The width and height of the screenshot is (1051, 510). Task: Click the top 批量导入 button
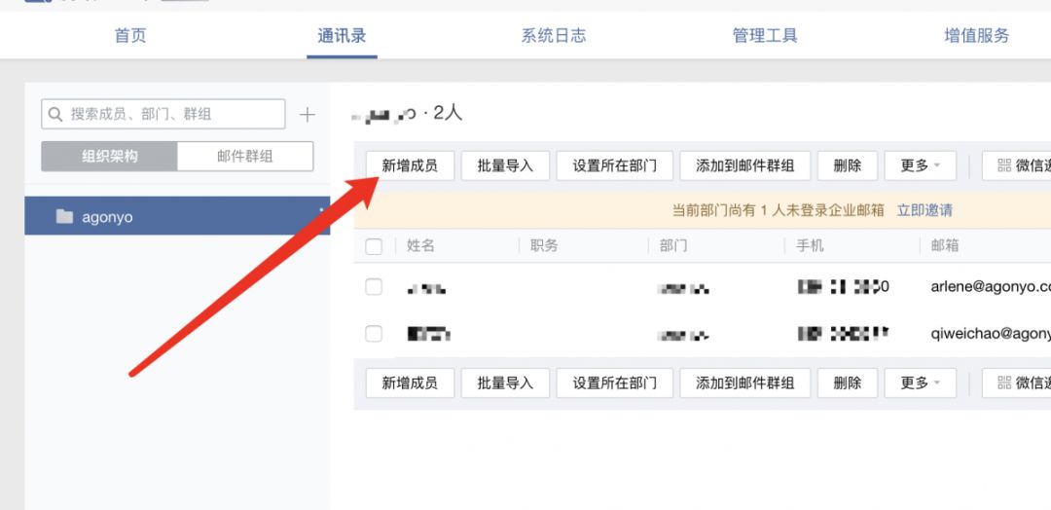pos(505,165)
